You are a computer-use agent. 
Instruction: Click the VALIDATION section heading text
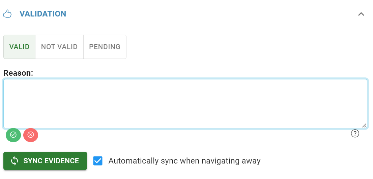[43, 14]
